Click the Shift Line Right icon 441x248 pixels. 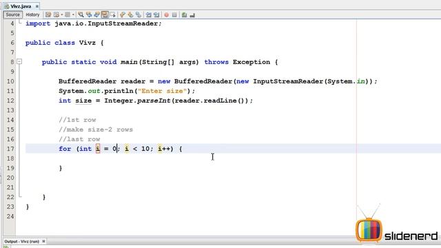click(156, 14)
